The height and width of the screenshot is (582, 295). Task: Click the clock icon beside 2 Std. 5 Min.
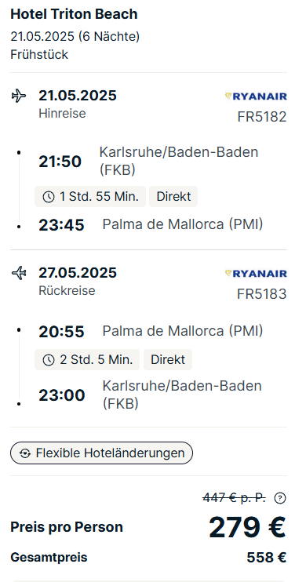pyautogui.click(x=49, y=360)
